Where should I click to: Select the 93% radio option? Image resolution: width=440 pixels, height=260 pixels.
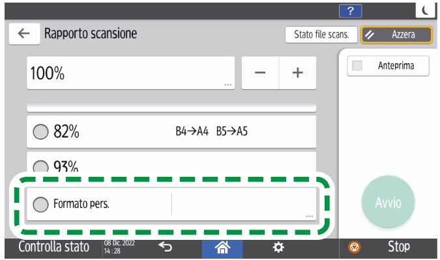click(40, 166)
